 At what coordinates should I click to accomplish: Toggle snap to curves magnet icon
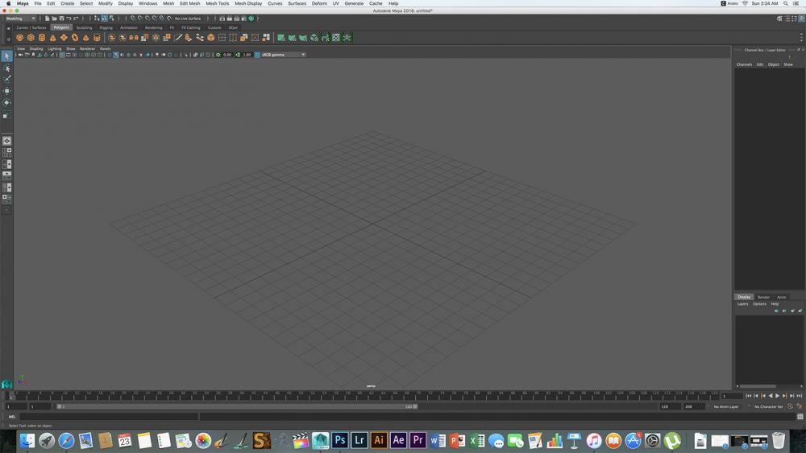[x=139, y=19]
